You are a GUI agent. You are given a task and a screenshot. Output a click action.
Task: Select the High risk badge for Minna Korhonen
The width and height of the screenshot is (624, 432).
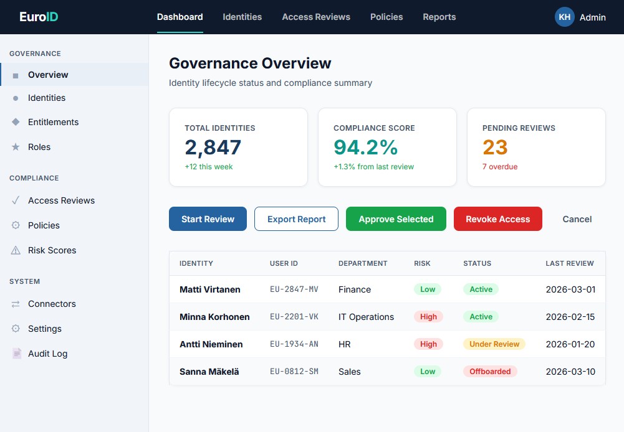click(428, 316)
